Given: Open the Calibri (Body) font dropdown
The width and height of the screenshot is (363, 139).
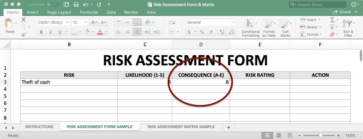Looking at the screenshot, I should pyautogui.click(x=68, y=22).
